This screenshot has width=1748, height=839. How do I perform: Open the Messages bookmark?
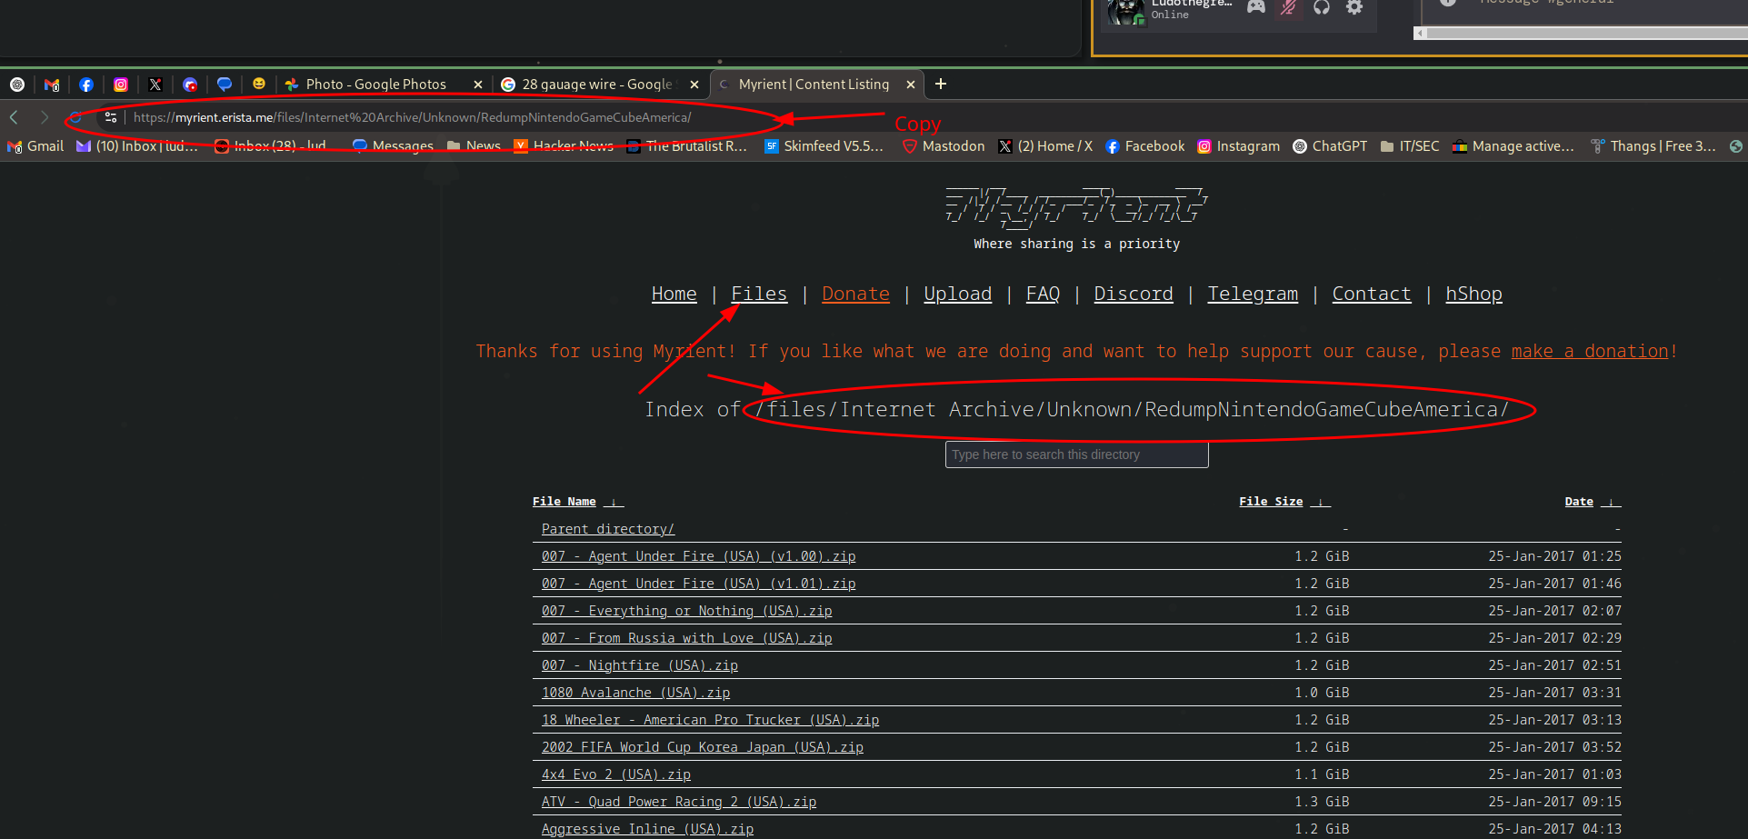[393, 146]
